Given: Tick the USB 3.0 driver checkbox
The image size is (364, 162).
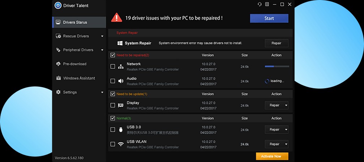Looking at the screenshot, I should (113, 129).
